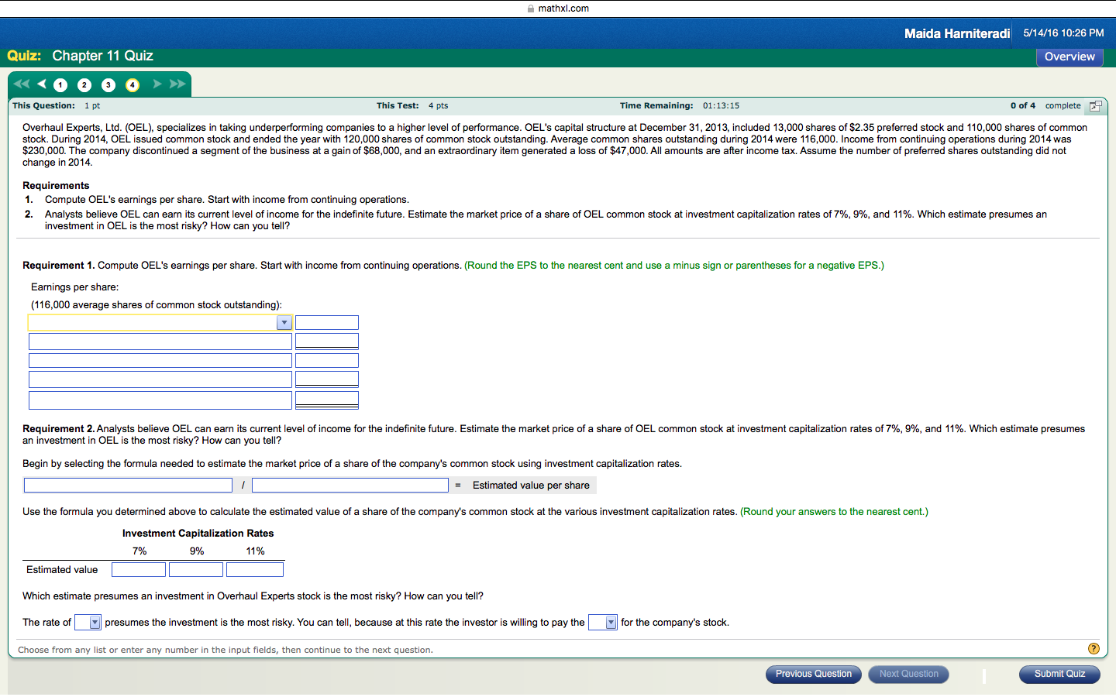Switch to question 3

coord(108,85)
